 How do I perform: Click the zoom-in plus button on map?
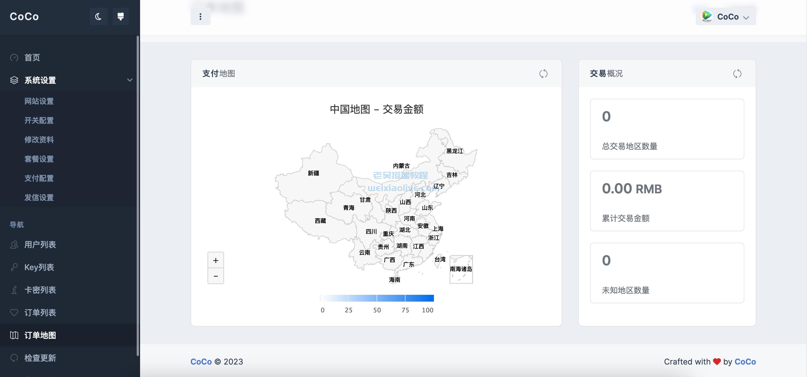point(215,260)
